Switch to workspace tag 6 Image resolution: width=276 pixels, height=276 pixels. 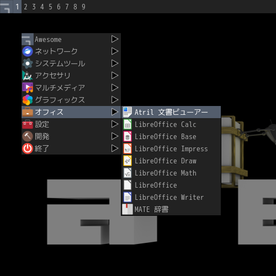click(x=59, y=7)
